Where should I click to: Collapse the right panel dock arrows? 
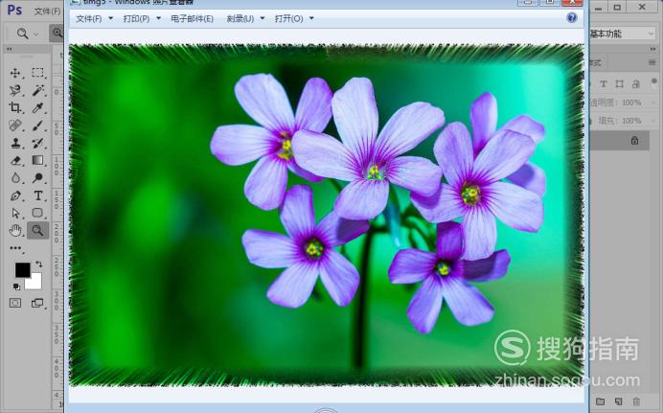point(652,50)
